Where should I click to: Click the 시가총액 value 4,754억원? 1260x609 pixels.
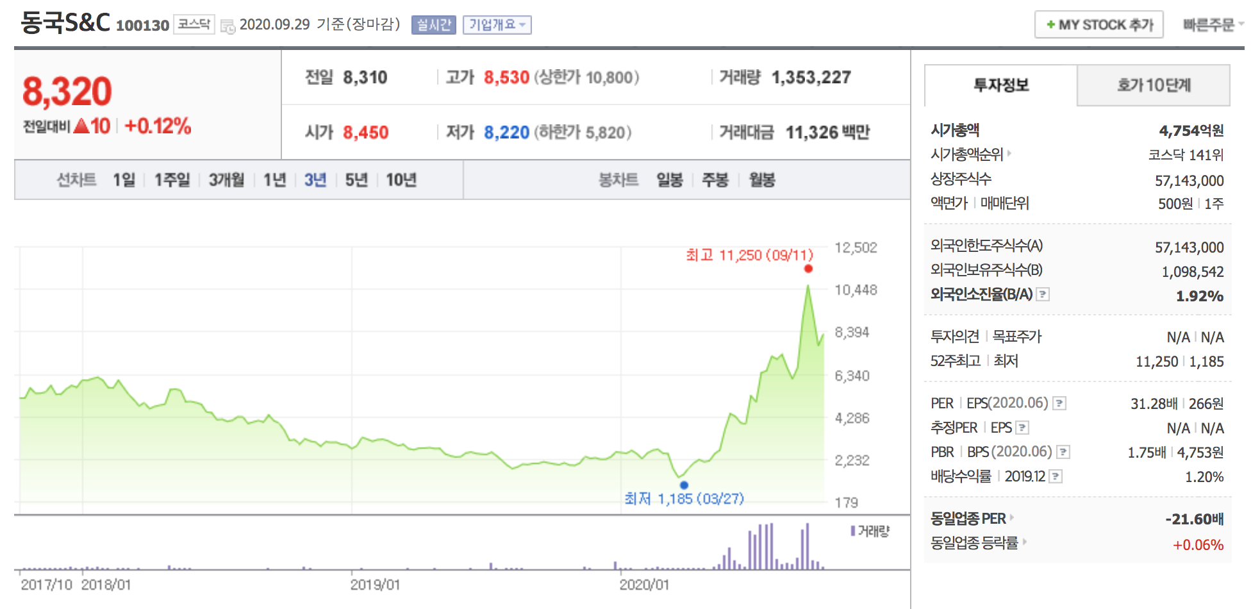pyautogui.click(x=1191, y=131)
